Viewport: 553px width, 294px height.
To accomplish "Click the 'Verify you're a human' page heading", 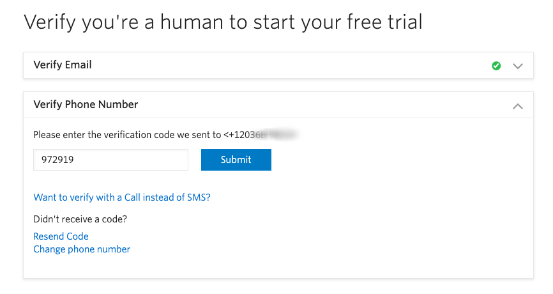I will click(x=223, y=22).
